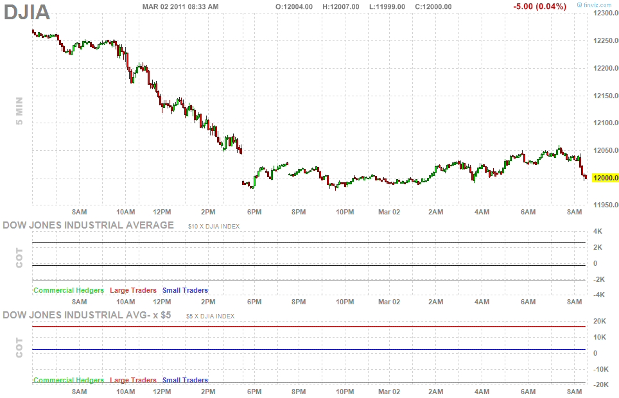Click the 4K label on the $10 COT axis

[598, 231]
